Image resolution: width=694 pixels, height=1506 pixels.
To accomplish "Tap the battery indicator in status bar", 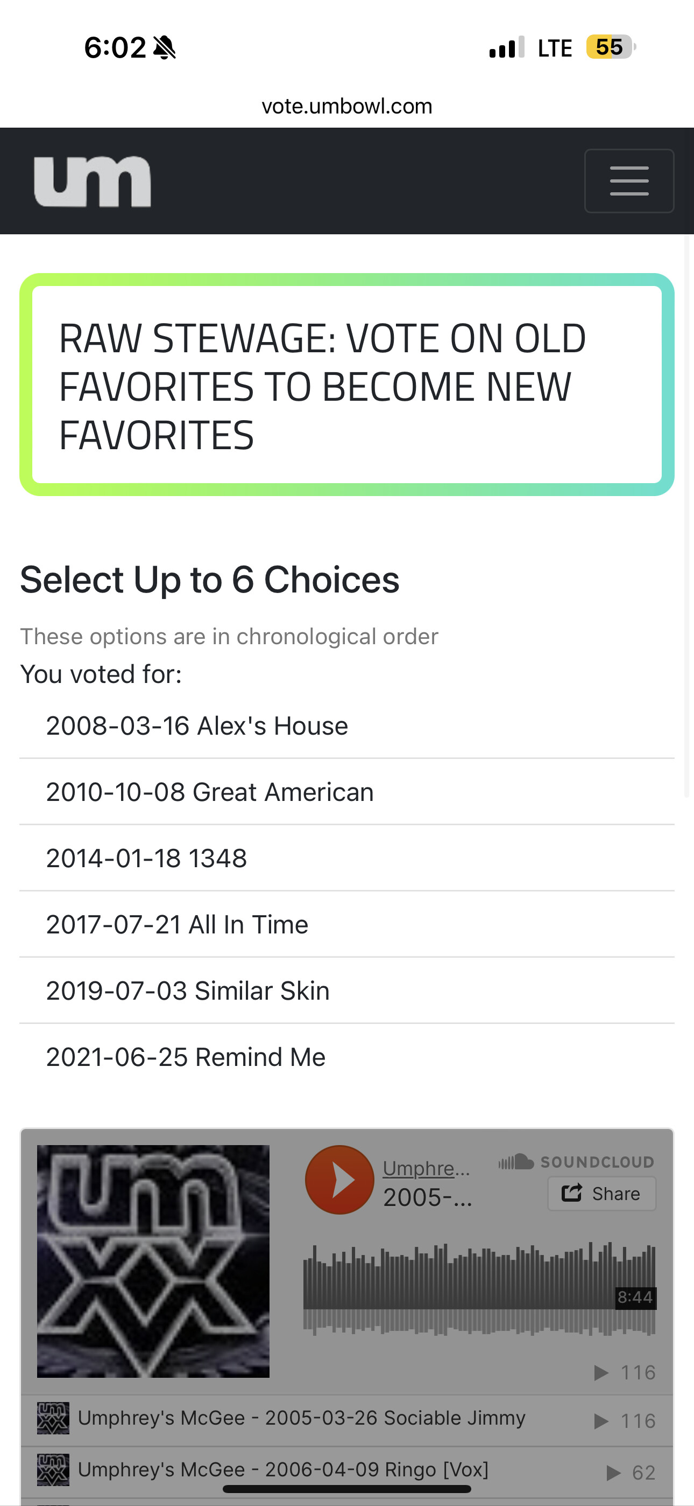I will (610, 47).
